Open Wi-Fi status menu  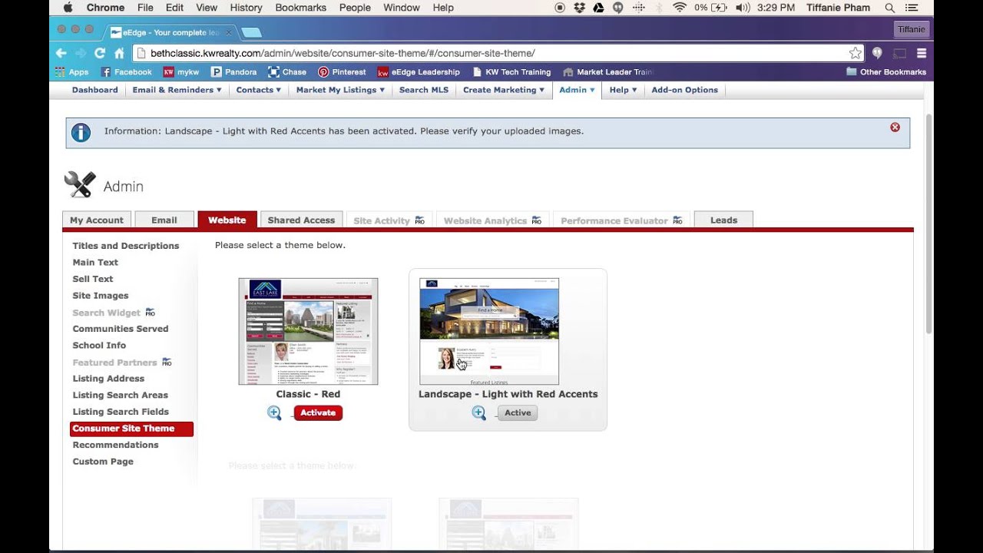tap(679, 8)
